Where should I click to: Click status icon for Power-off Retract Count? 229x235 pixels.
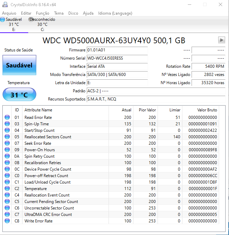(7, 175)
